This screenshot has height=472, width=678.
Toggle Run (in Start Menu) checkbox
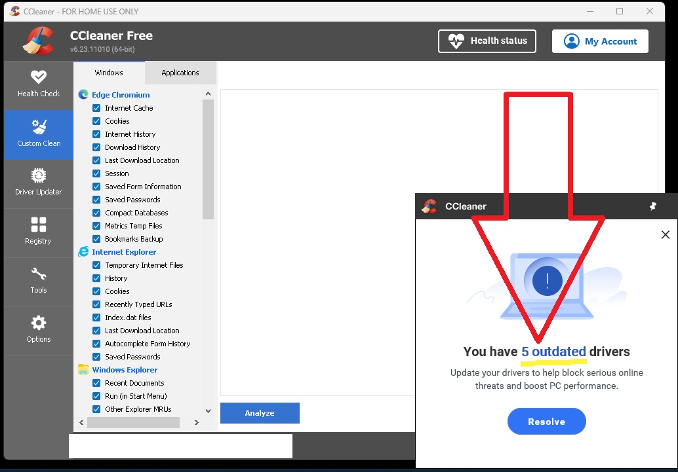pos(96,396)
